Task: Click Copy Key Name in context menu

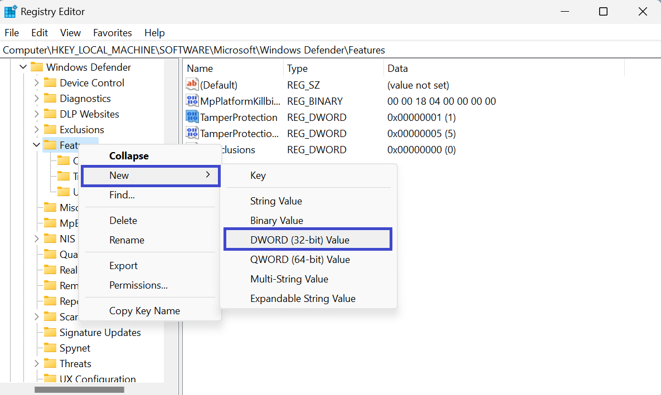Action: click(x=144, y=311)
